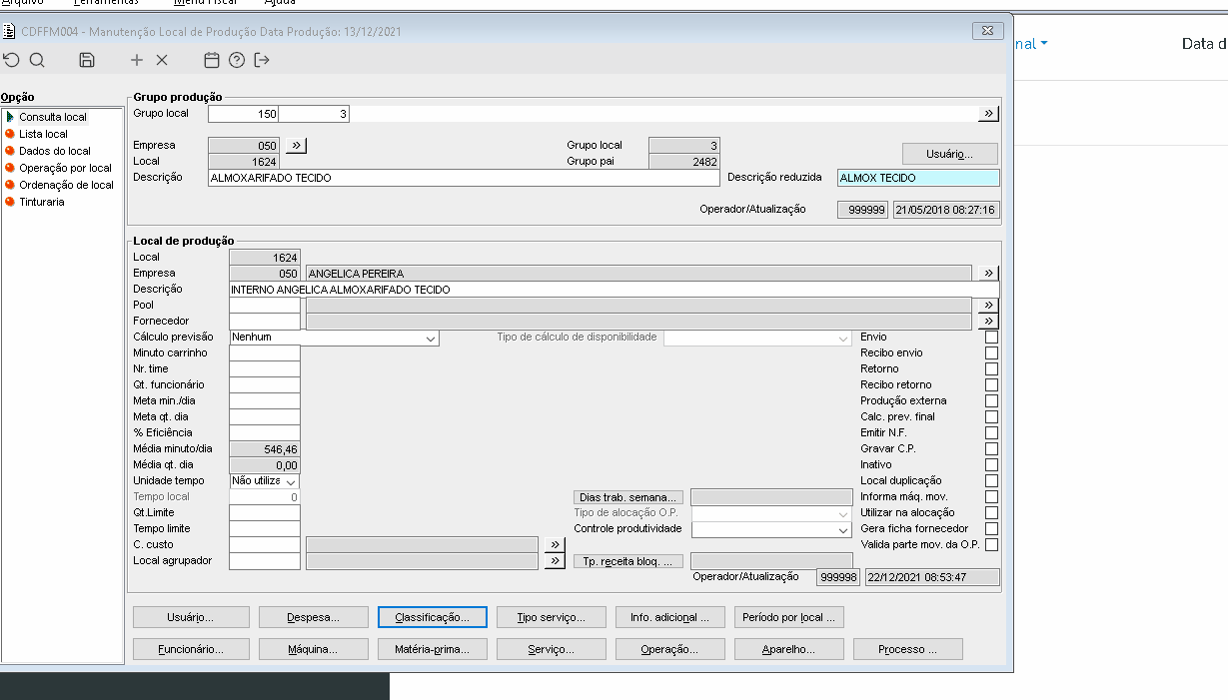Screen dimensions: 1228x700
Task: Click the lookup arrows button at end of Fornecedor row
Action: tap(988, 321)
